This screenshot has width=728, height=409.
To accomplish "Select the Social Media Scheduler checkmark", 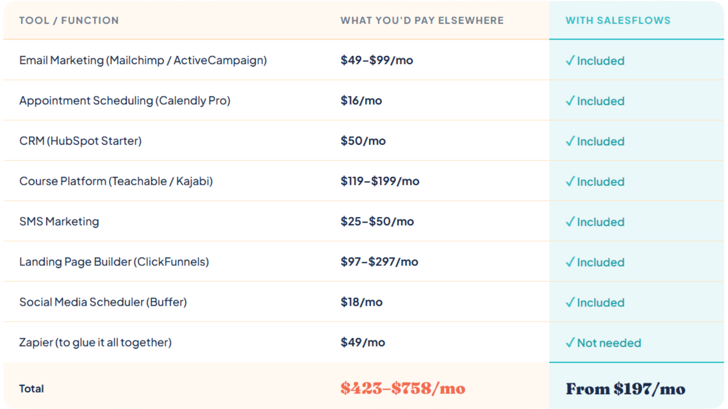I will click(x=570, y=302).
